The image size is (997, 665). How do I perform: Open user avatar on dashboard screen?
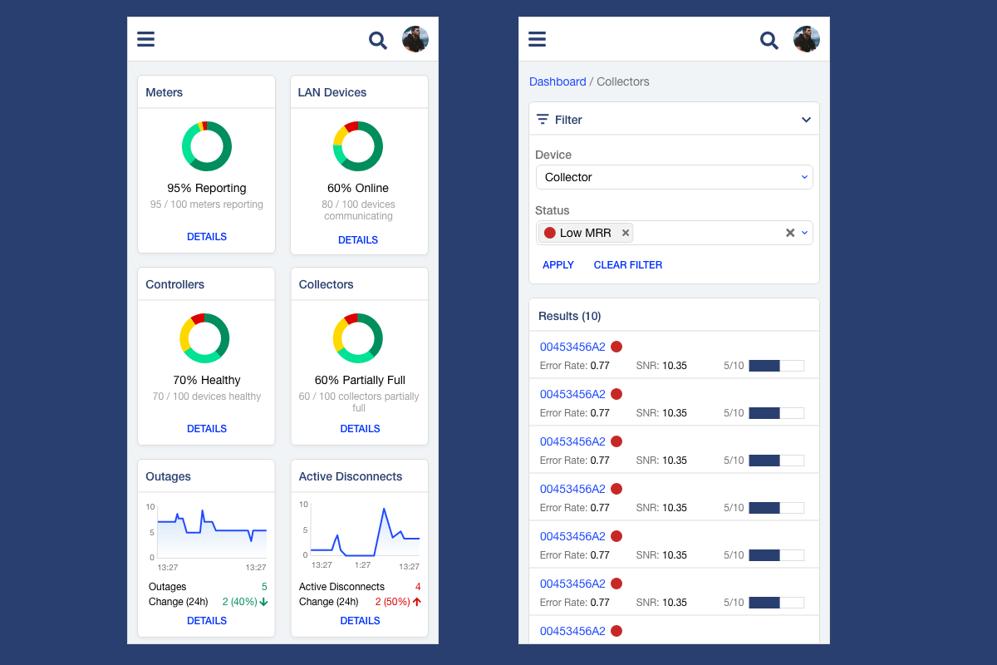(415, 39)
